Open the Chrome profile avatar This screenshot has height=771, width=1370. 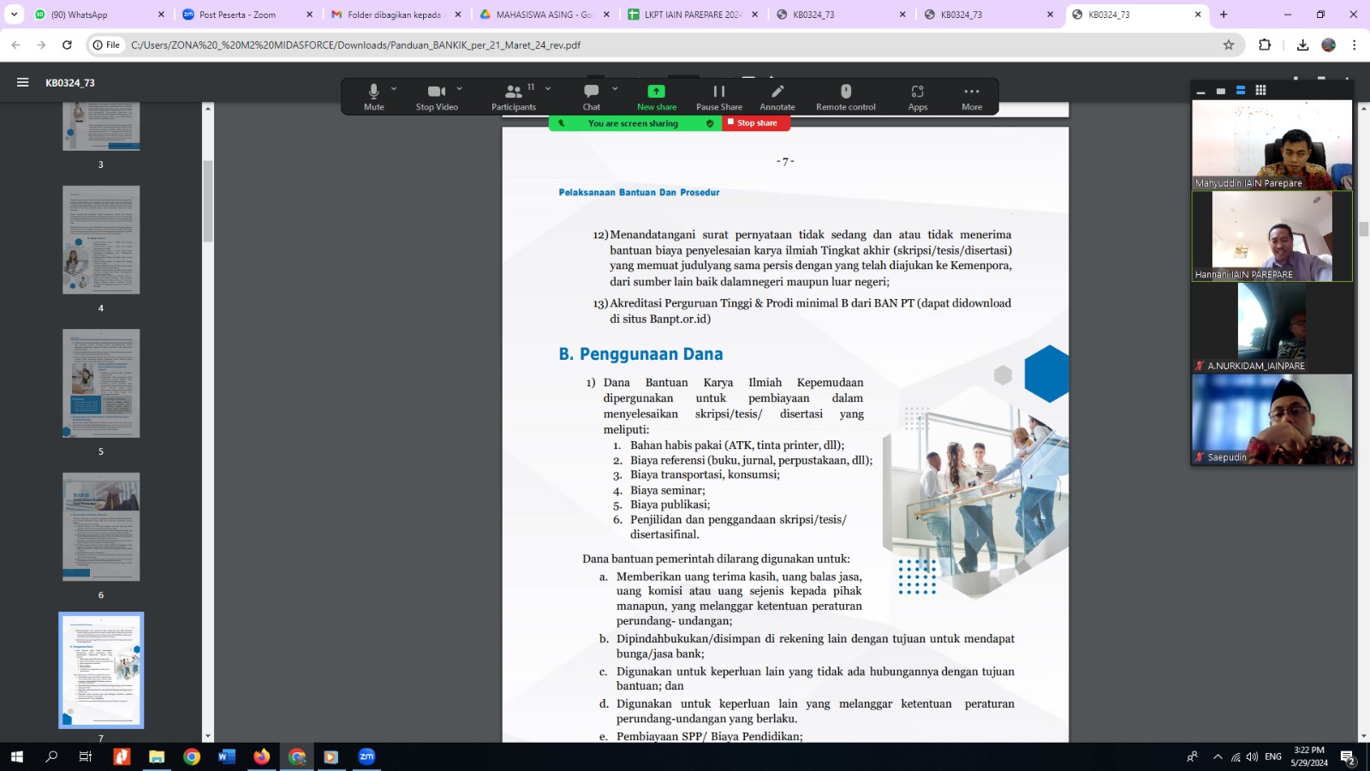pos(1329,45)
